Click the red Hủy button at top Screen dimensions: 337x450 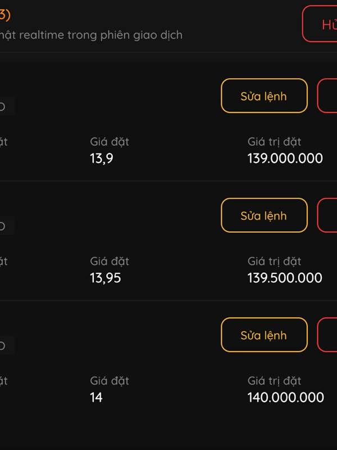click(321, 24)
